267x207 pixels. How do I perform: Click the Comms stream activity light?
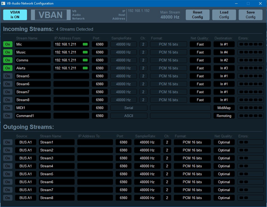pos(85,60)
